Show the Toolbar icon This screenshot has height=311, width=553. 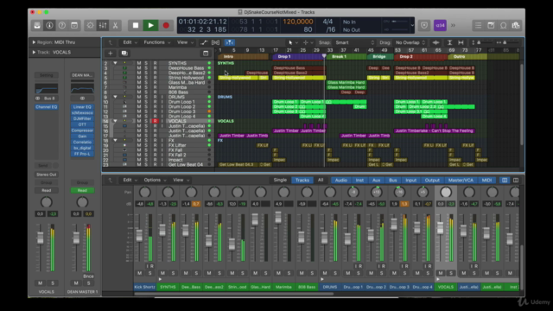(74, 25)
